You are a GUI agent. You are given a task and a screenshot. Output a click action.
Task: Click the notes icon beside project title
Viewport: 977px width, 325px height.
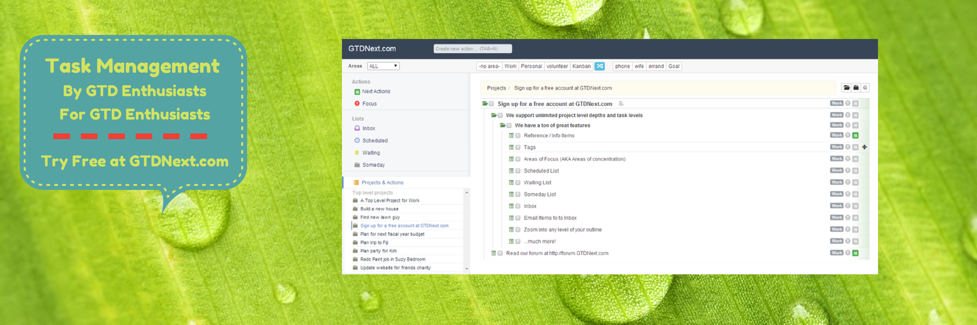621,103
